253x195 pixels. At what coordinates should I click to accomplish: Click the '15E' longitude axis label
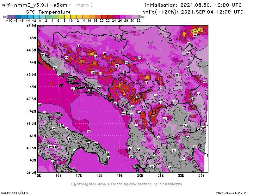38,175
